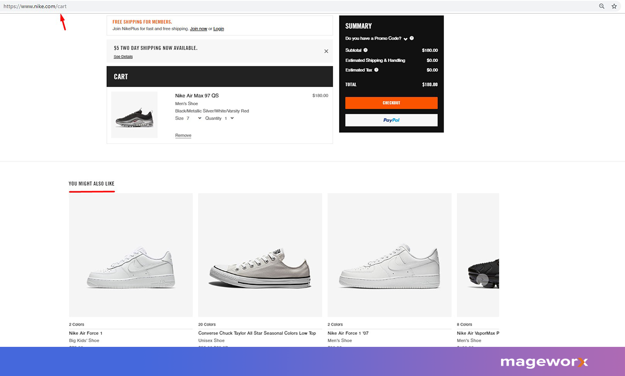View the Converse Chuck Taylor product image
Viewport: 625px width, 376px height.
tap(260, 255)
